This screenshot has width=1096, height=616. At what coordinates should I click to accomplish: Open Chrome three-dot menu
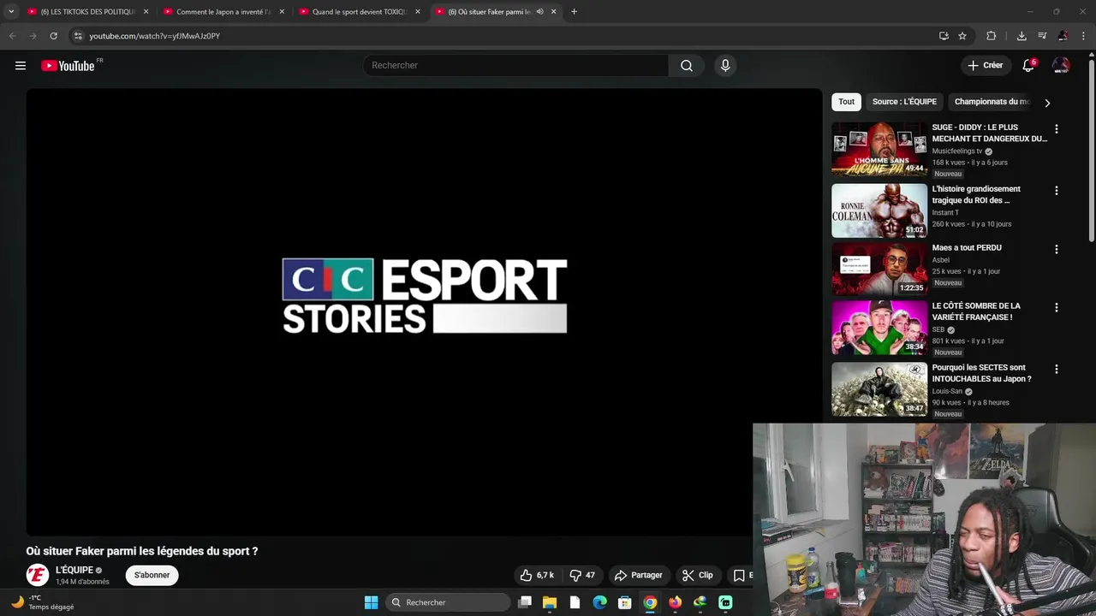[x=1083, y=36]
